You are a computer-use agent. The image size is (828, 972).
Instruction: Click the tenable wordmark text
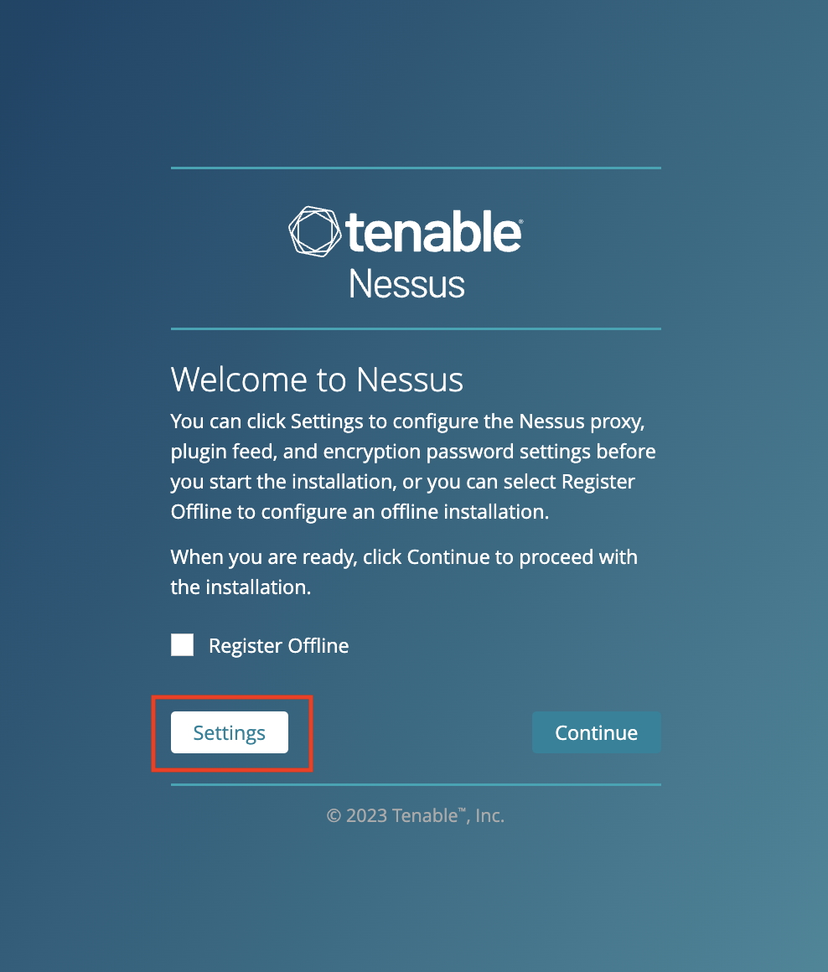click(x=432, y=231)
